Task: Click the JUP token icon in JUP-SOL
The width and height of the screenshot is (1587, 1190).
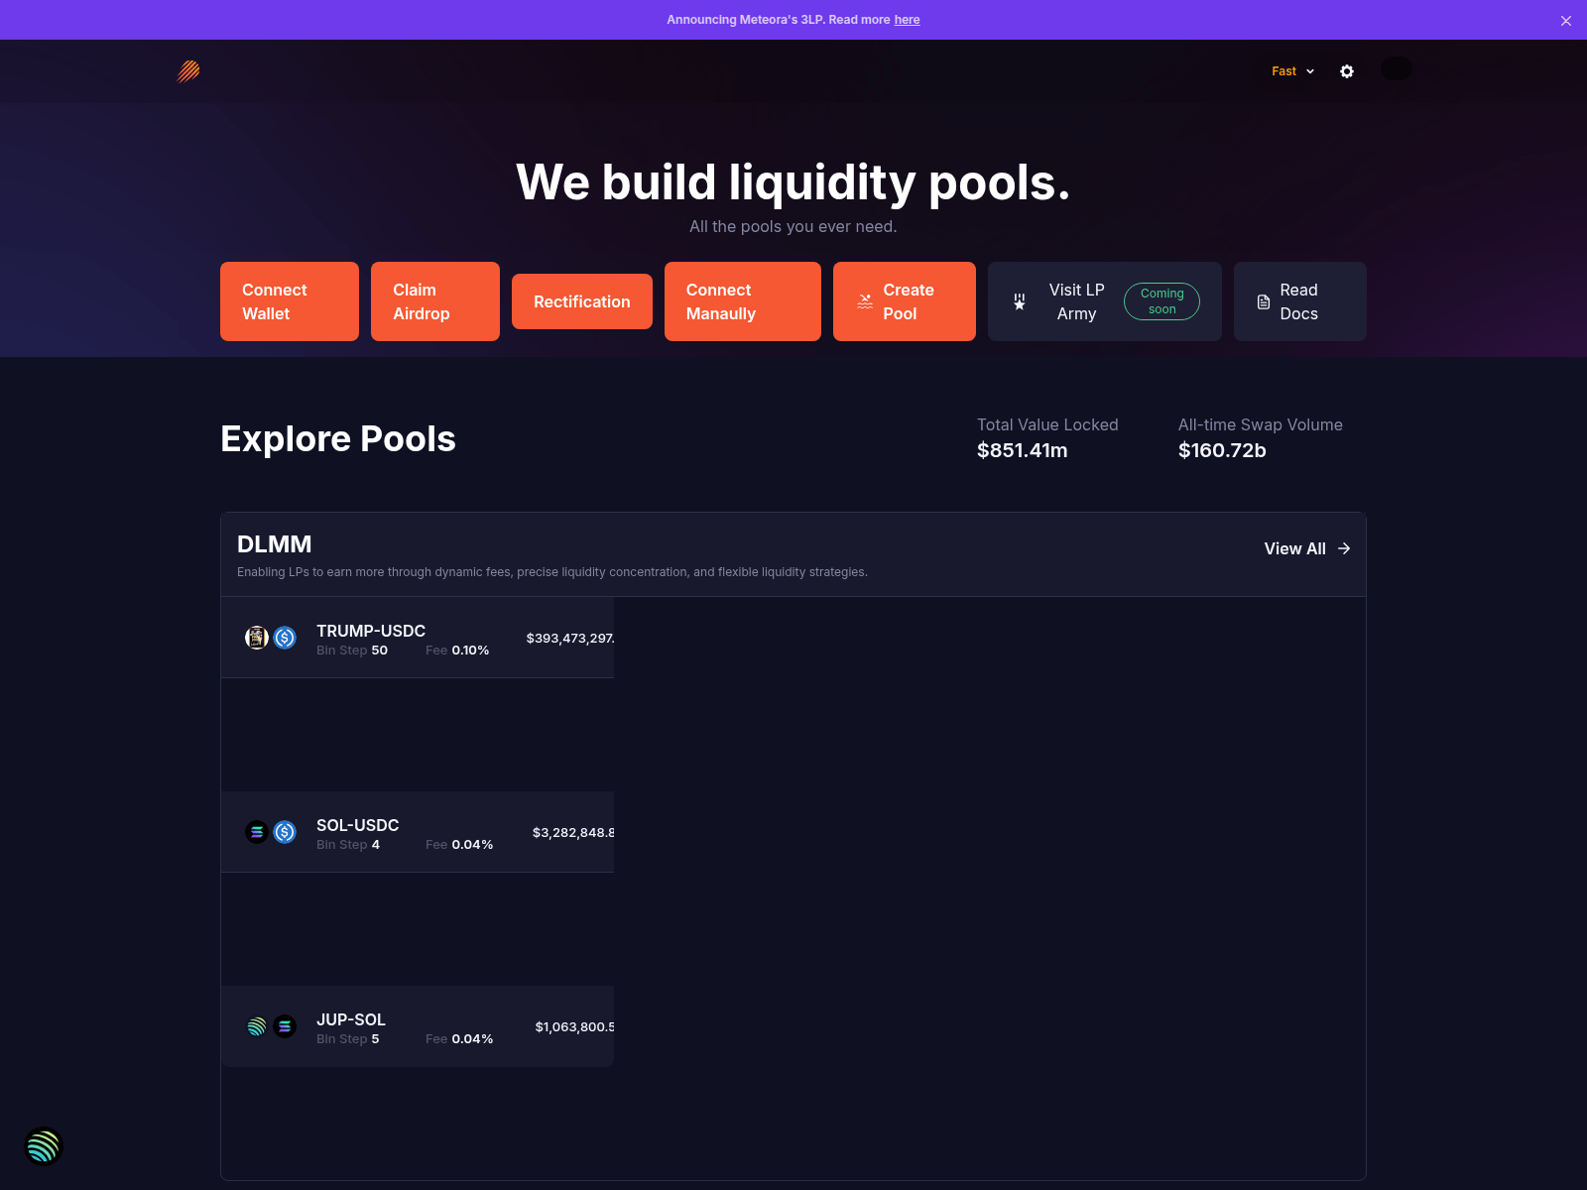Action: pyautogui.click(x=257, y=1026)
